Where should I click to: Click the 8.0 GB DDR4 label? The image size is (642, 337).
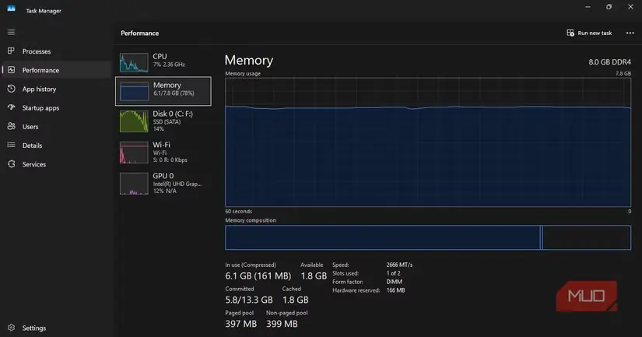[609, 61]
